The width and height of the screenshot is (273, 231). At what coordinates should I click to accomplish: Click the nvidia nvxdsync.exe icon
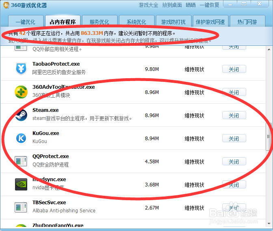tap(21, 184)
